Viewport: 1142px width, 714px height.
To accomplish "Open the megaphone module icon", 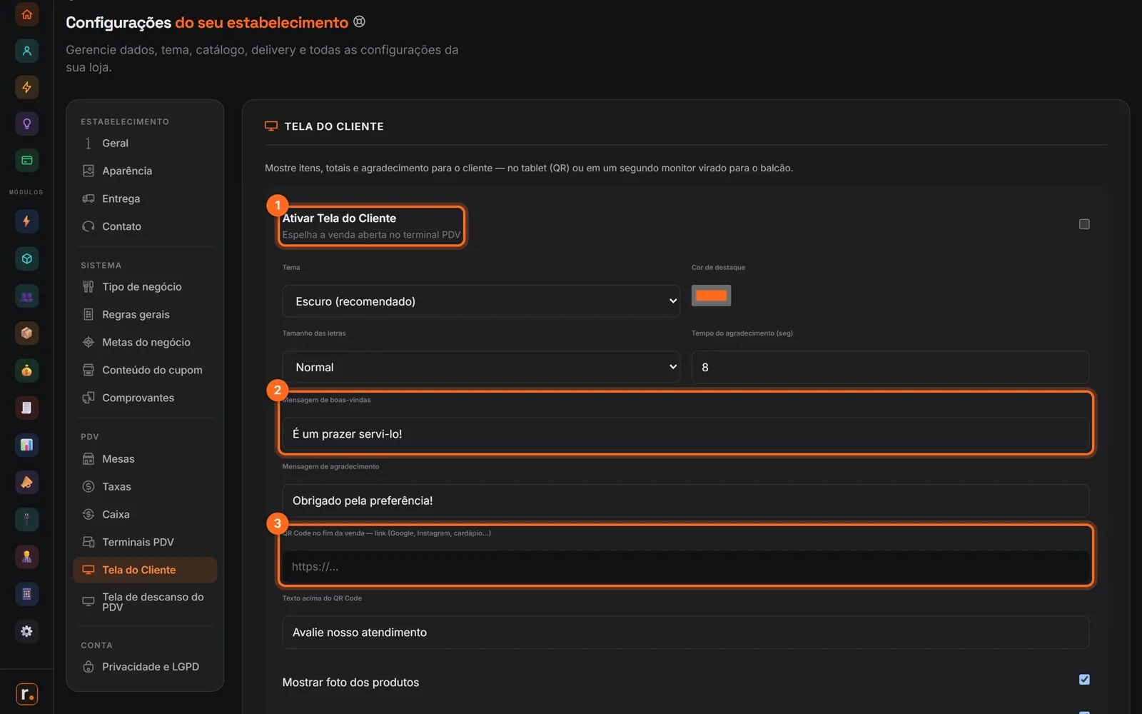I will point(26,483).
